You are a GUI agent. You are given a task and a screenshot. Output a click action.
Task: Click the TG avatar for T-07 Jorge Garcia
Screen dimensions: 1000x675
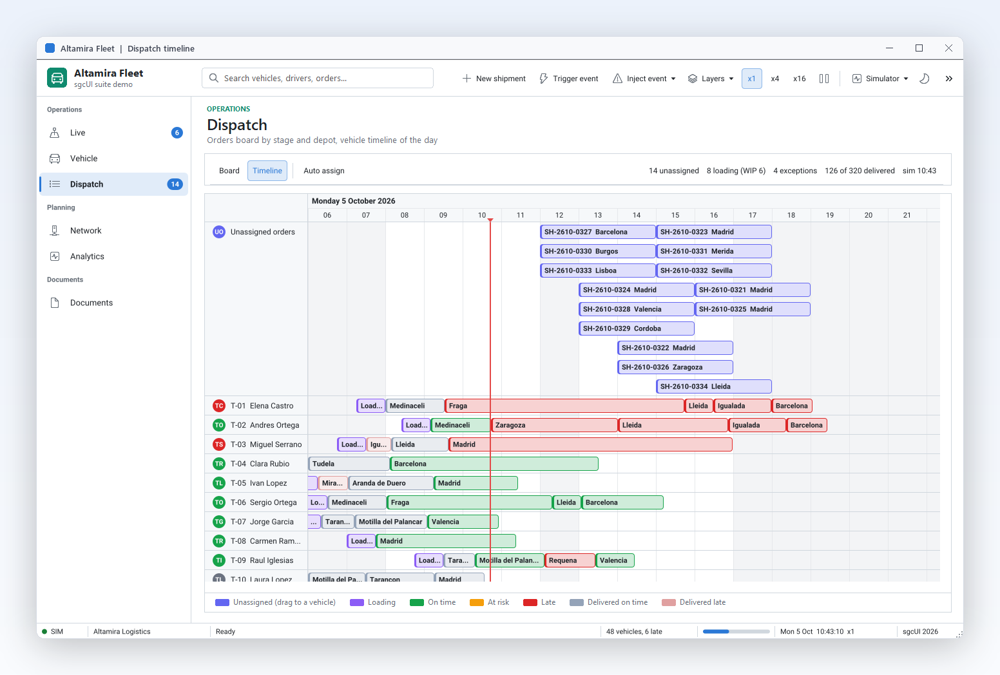(x=219, y=522)
